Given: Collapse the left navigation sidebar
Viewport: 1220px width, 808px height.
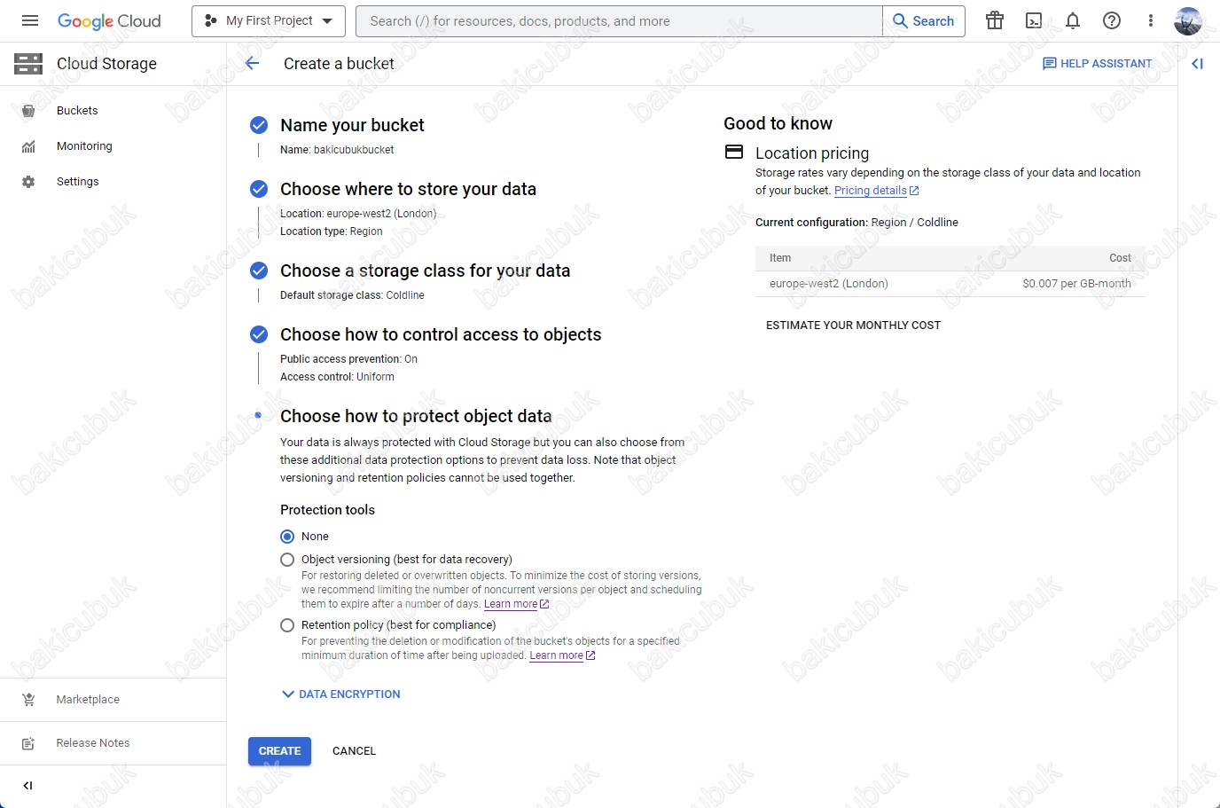Looking at the screenshot, I should point(27,786).
